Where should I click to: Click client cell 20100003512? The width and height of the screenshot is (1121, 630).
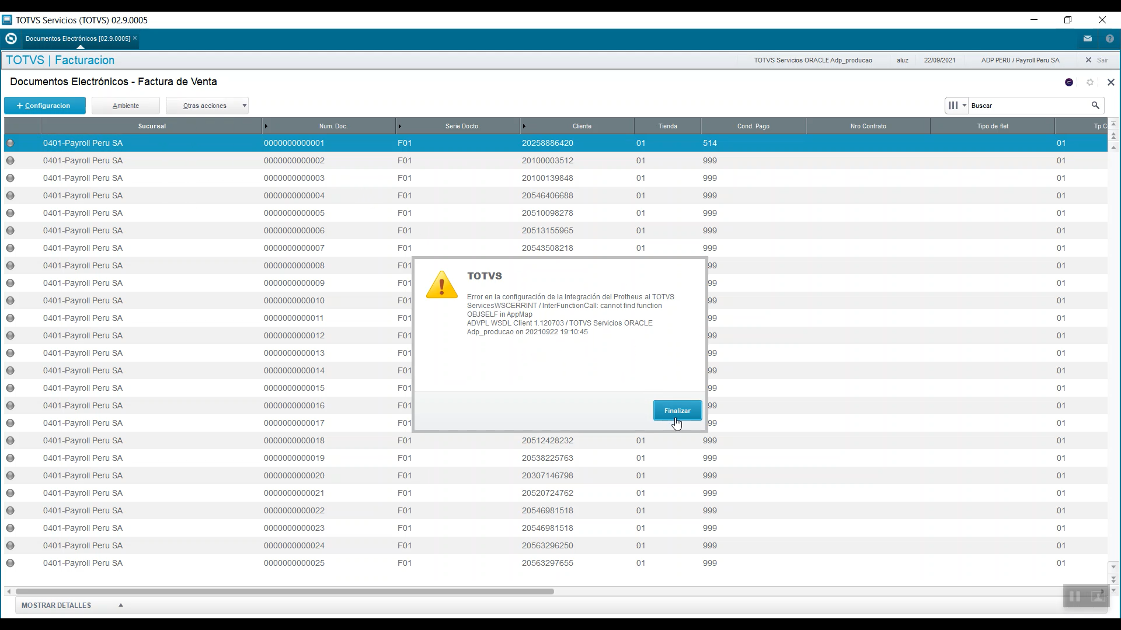[x=548, y=160]
